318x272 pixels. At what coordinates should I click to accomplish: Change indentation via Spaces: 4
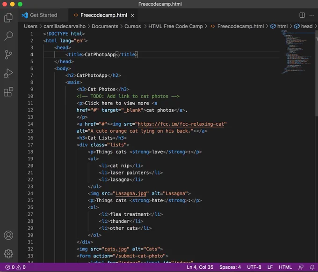pyautogui.click(x=230, y=267)
